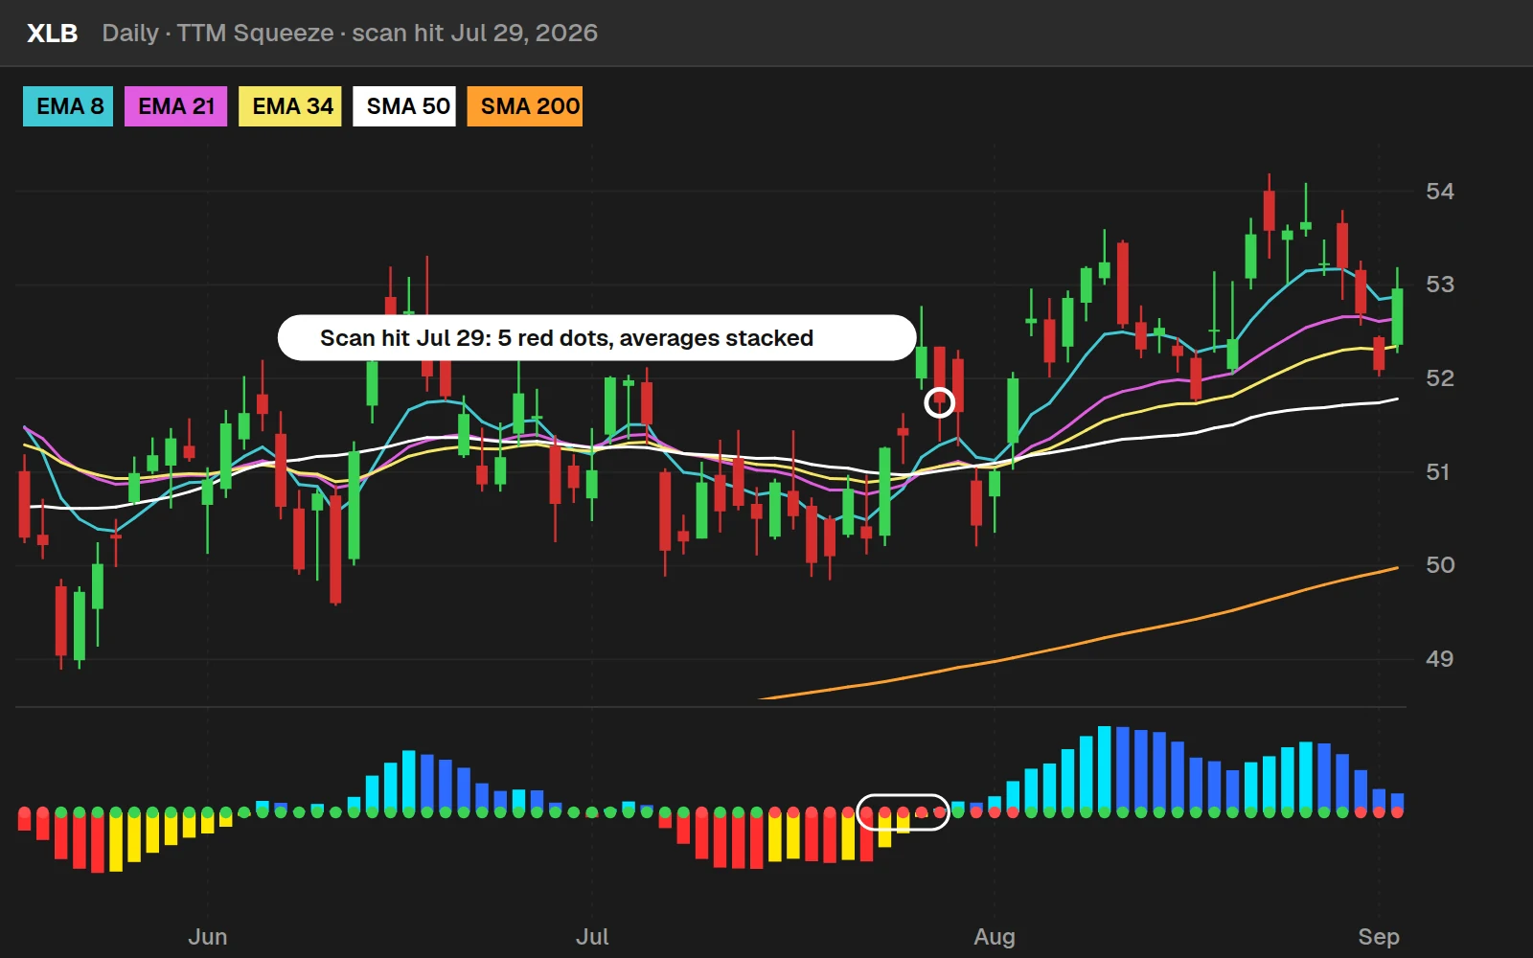The image size is (1533, 958).
Task: Click the Aug date axis label
Action: coord(995,937)
